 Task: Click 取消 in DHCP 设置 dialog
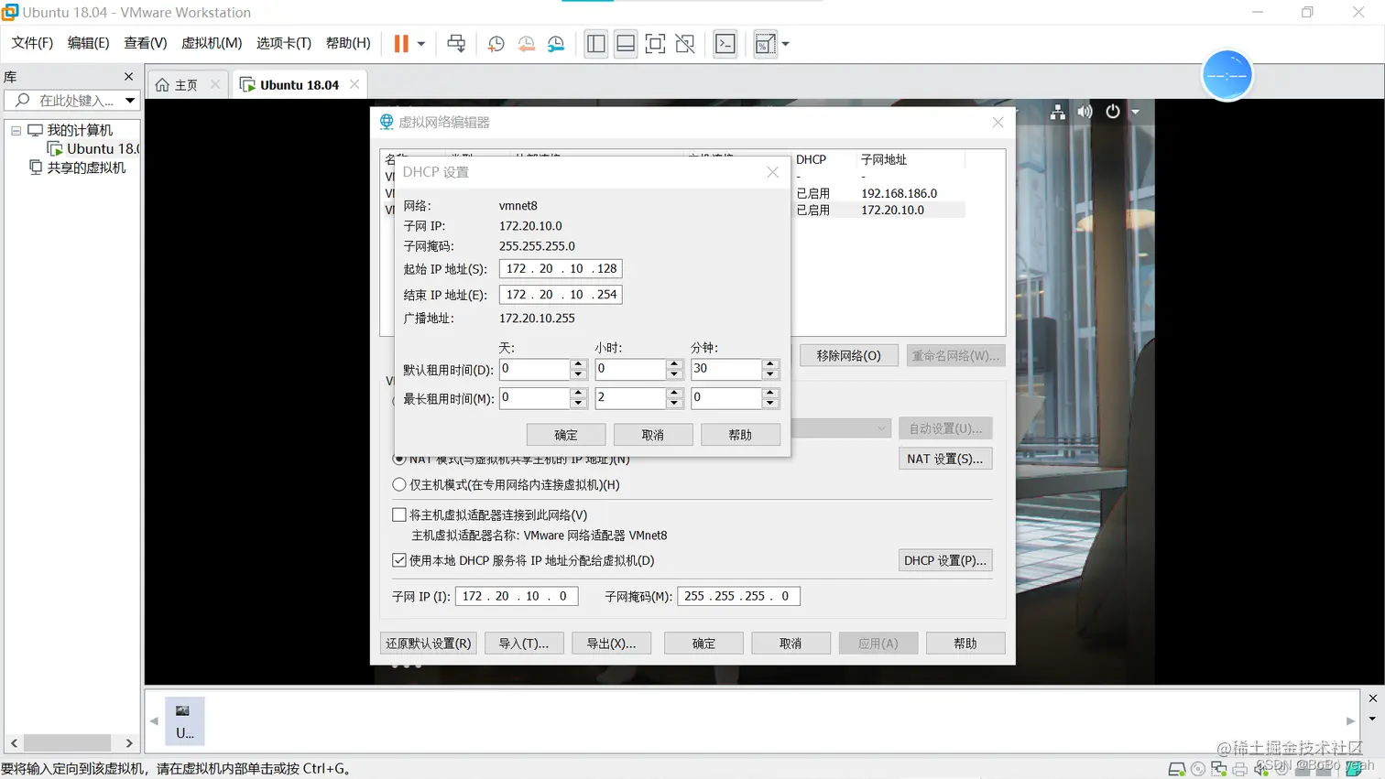pyautogui.click(x=653, y=435)
